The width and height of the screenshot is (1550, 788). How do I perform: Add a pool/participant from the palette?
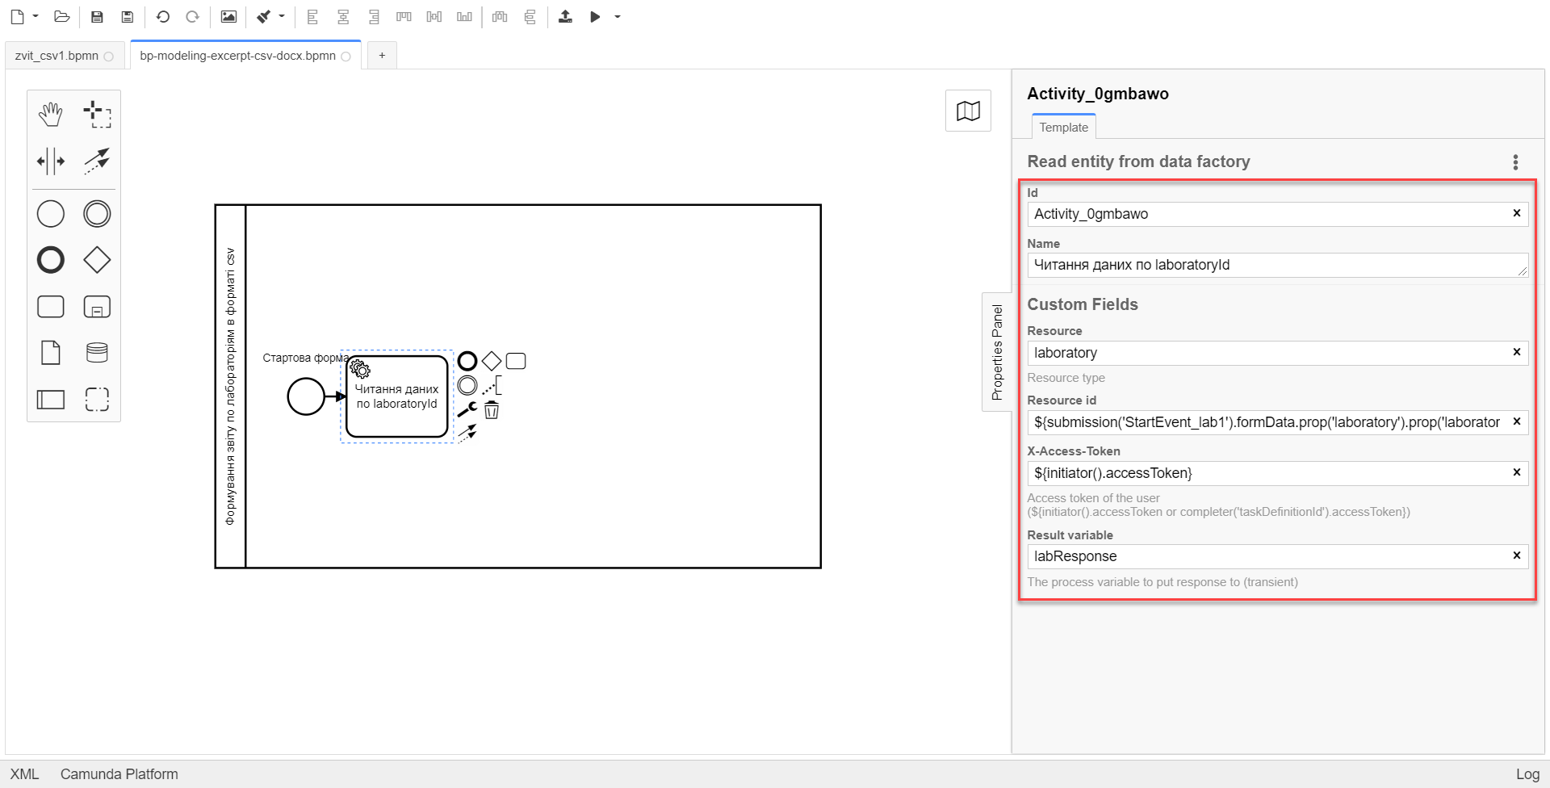50,399
